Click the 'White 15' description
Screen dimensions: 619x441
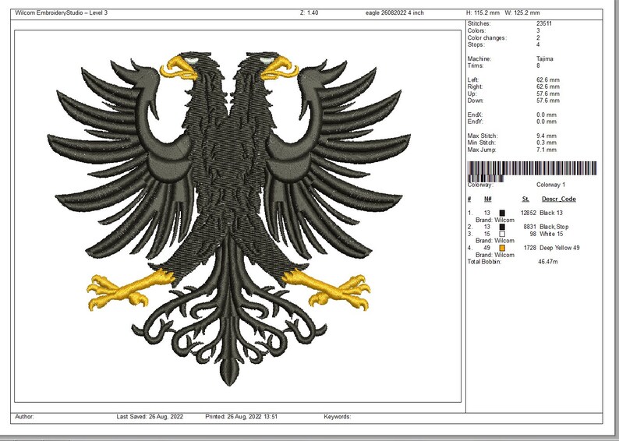(x=551, y=234)
